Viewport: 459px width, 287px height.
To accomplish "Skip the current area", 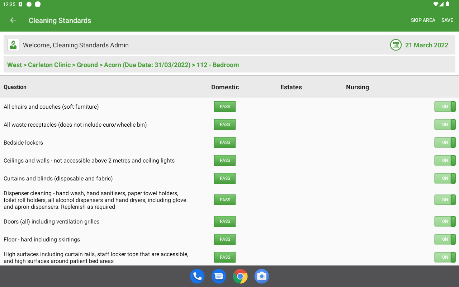I will tap(423, 20).
